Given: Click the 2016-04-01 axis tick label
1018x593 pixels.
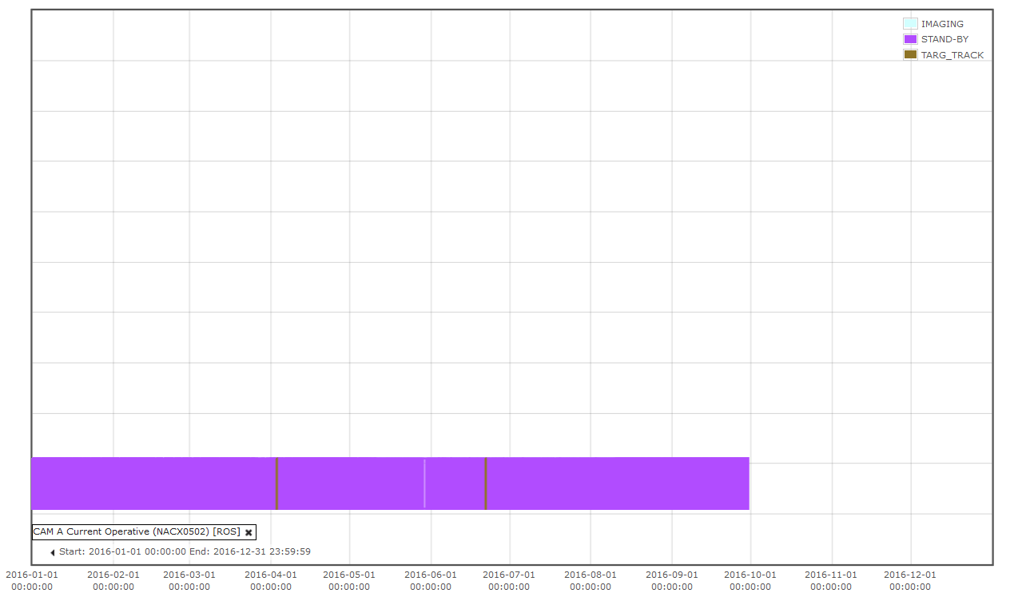Looking at the screenshot, I should pyautogui.click(x=271, y=580).
